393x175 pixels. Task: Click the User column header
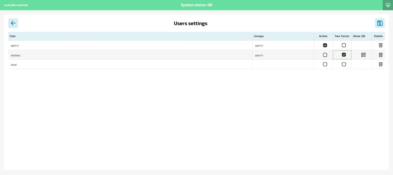[x=130, y=36]
